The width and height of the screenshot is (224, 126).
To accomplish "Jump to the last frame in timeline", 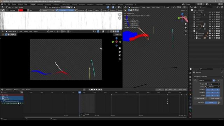I will tap(101, 90).
